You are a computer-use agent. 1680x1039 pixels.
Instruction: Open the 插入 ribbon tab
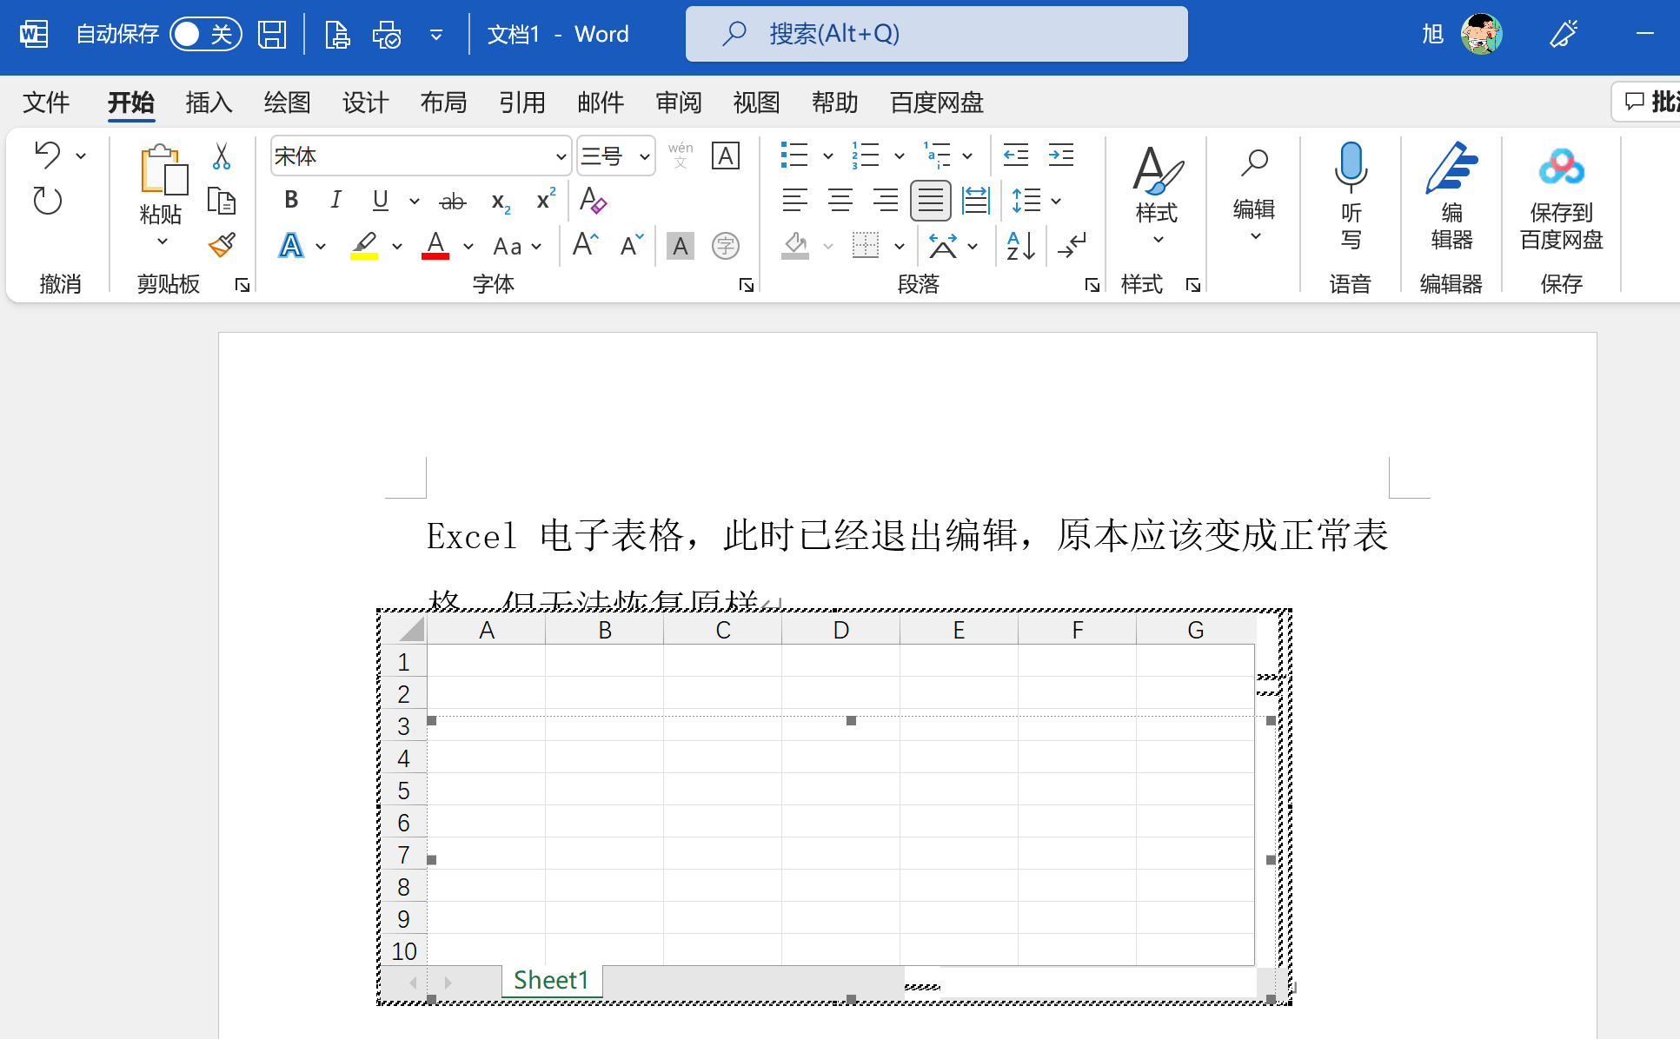point(209,103)
